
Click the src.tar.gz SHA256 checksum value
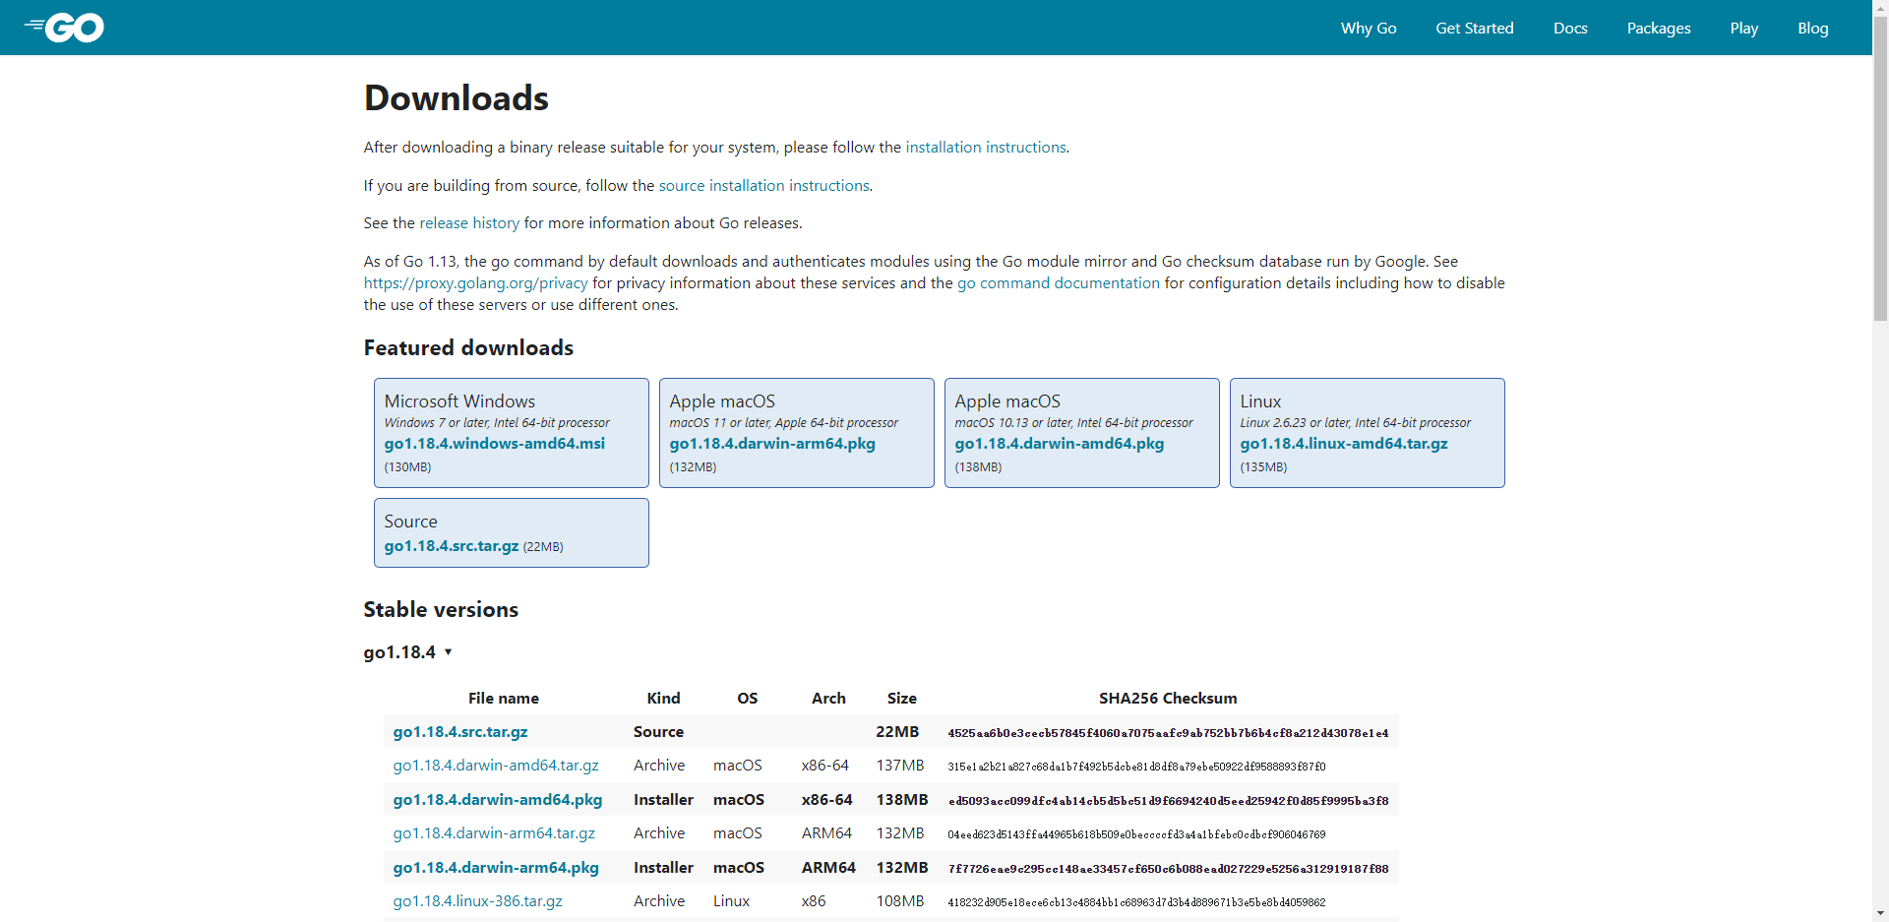(x=1168, y=733)
